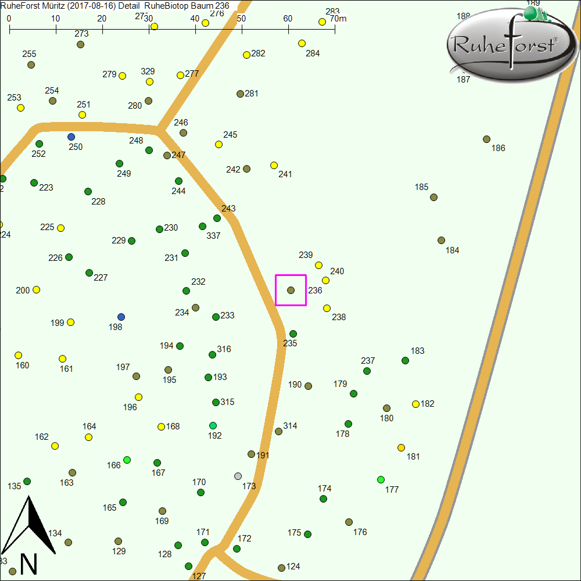
Task: Select the teal-green tree marker 192
Action: [x=213, y=426]
